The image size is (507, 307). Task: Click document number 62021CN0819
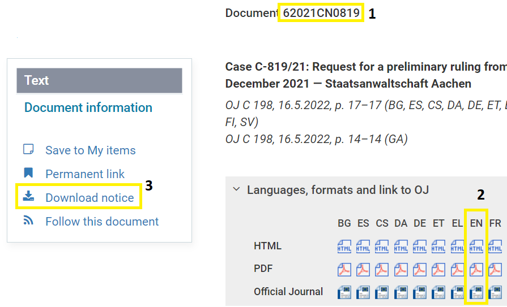[321, 12]
